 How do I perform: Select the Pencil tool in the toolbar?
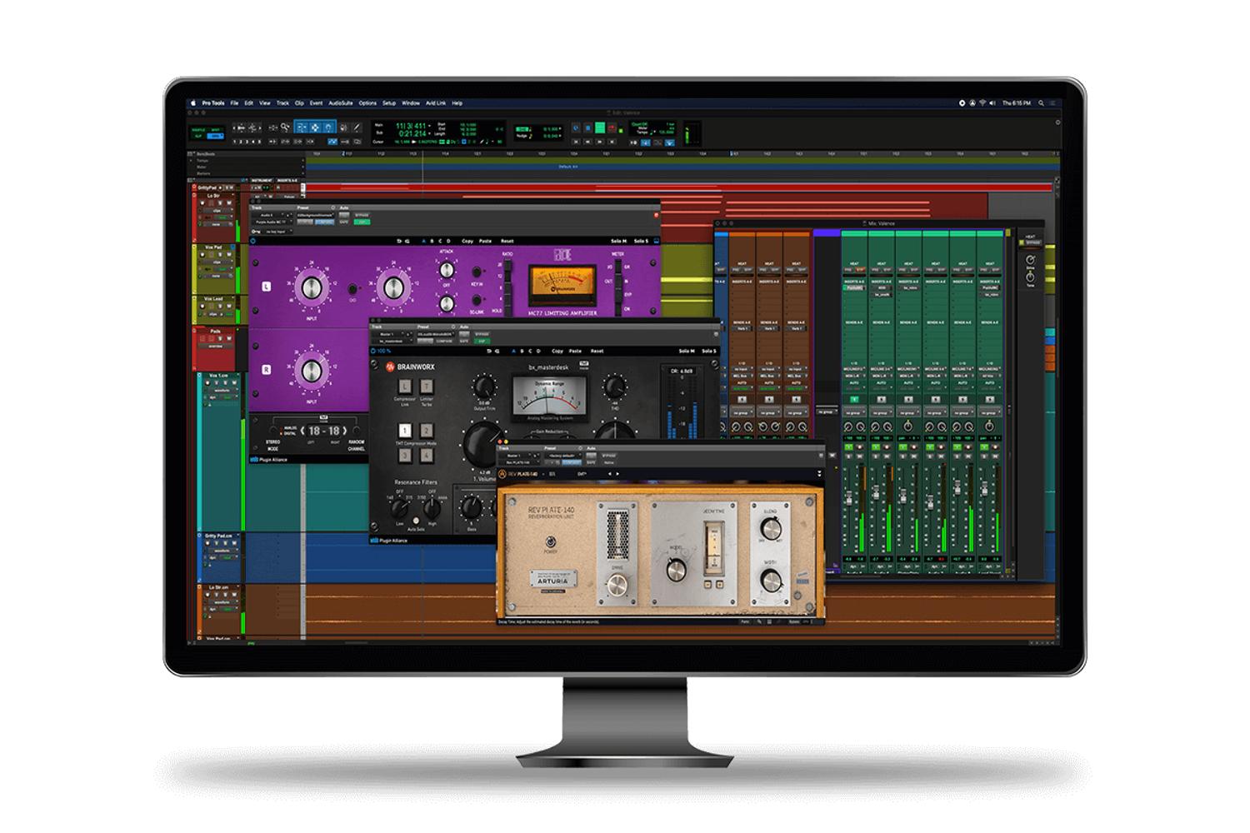click(x=356, y=128)
